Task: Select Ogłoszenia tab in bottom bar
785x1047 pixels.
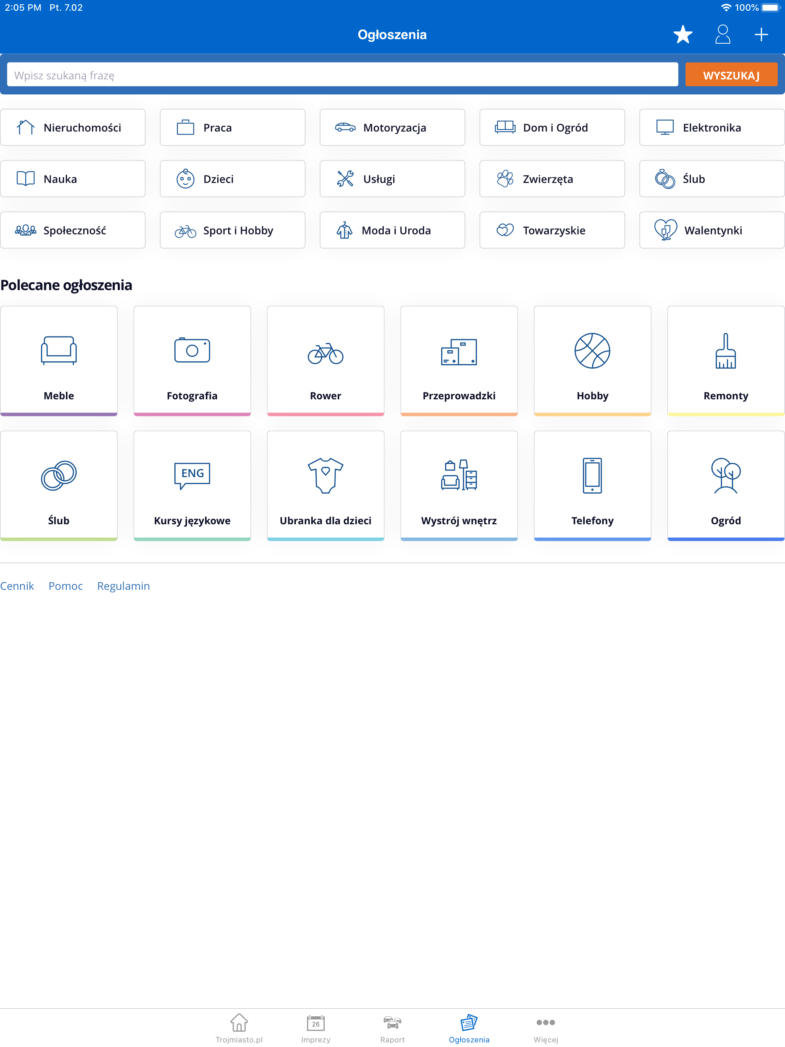Action: tap(469, 1028)
